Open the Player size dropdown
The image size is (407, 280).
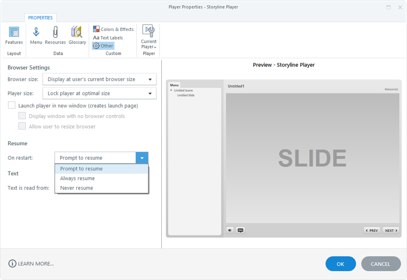click(x=99, y=93)
